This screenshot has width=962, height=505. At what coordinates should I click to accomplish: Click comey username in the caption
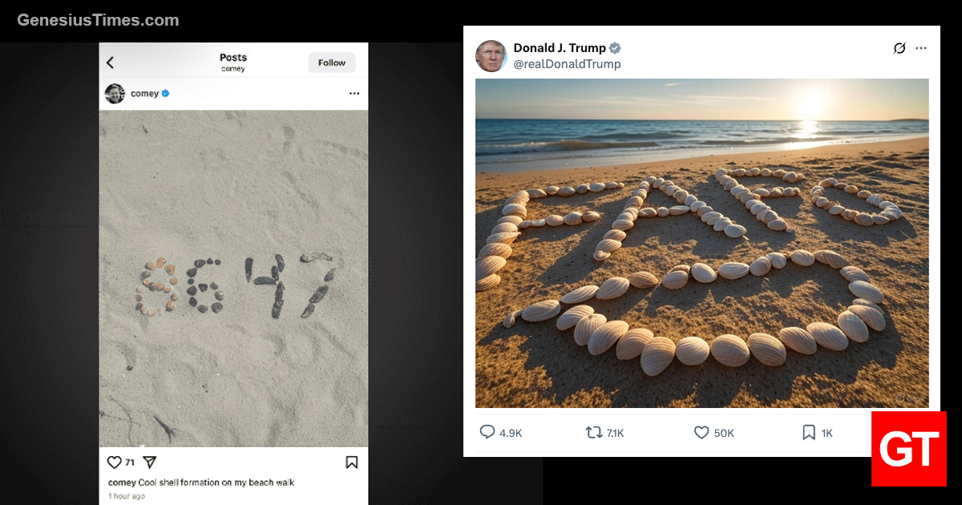[122, 483]
